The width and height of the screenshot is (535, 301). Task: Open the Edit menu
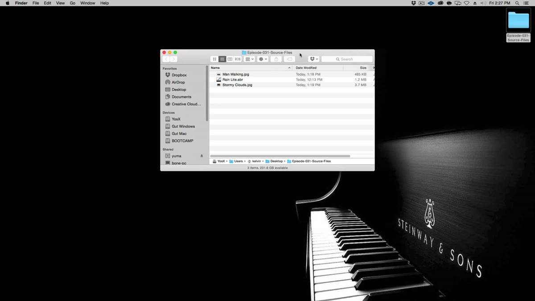click(47, 3)
